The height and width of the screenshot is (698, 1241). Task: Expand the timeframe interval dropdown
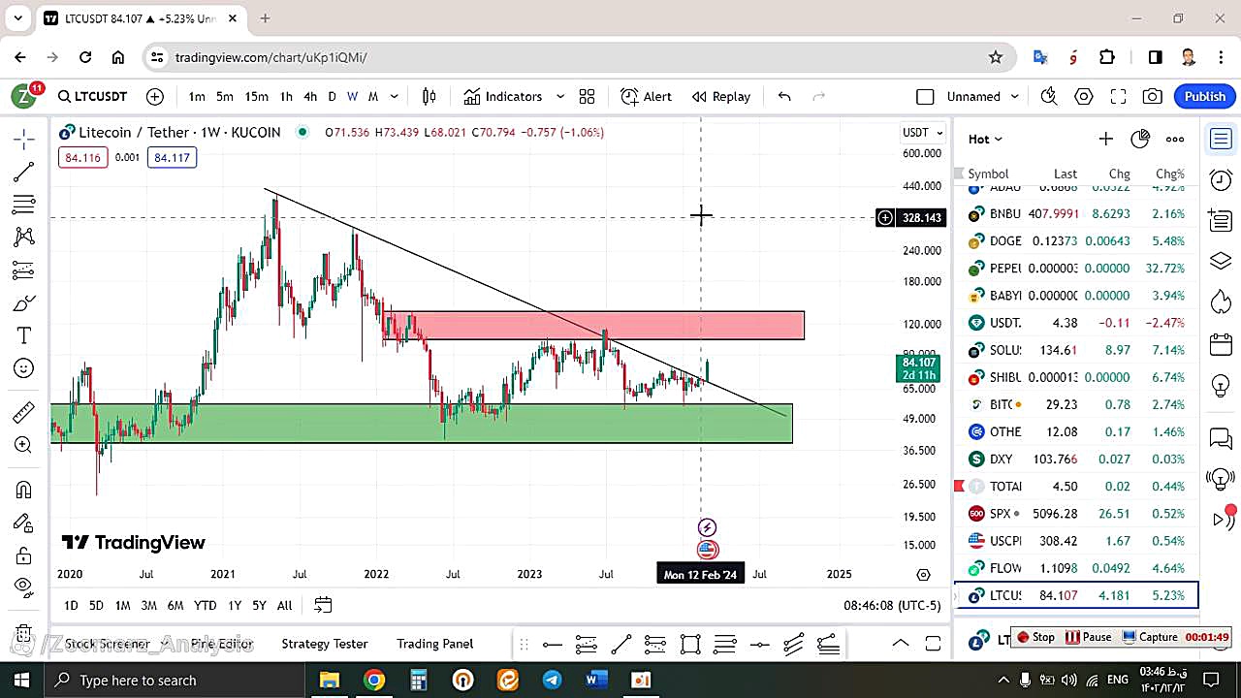[x=395, y=96]
